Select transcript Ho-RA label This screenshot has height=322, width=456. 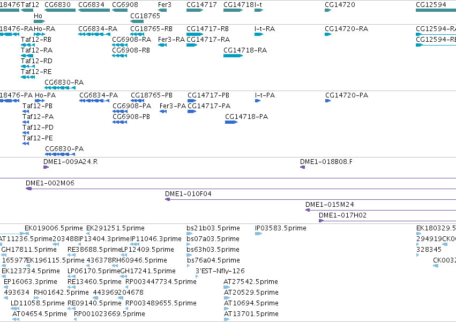tap(44, 29)
